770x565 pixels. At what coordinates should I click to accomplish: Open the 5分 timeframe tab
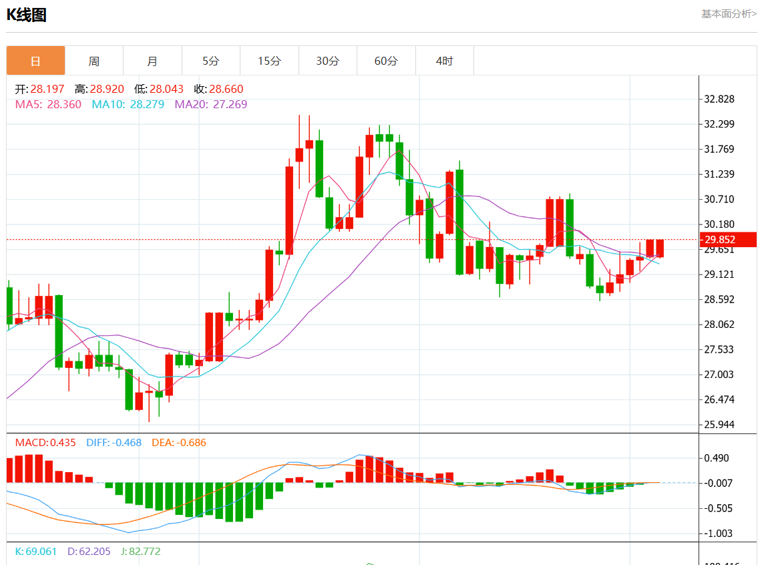[210, 61]
